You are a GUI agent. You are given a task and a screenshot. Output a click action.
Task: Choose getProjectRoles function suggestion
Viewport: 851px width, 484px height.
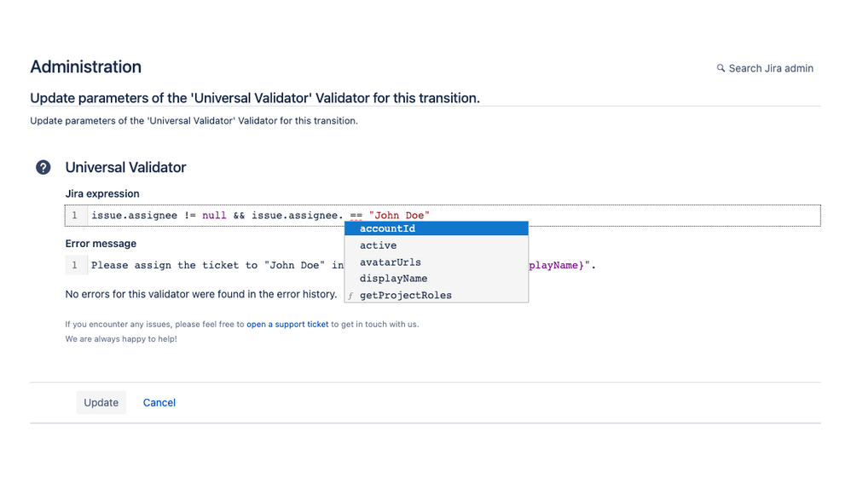click(437, 295)
